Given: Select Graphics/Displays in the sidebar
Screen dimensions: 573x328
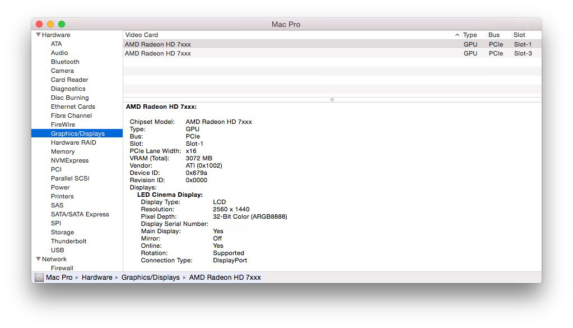Looking at the screenshot, I should pos(77,133).
